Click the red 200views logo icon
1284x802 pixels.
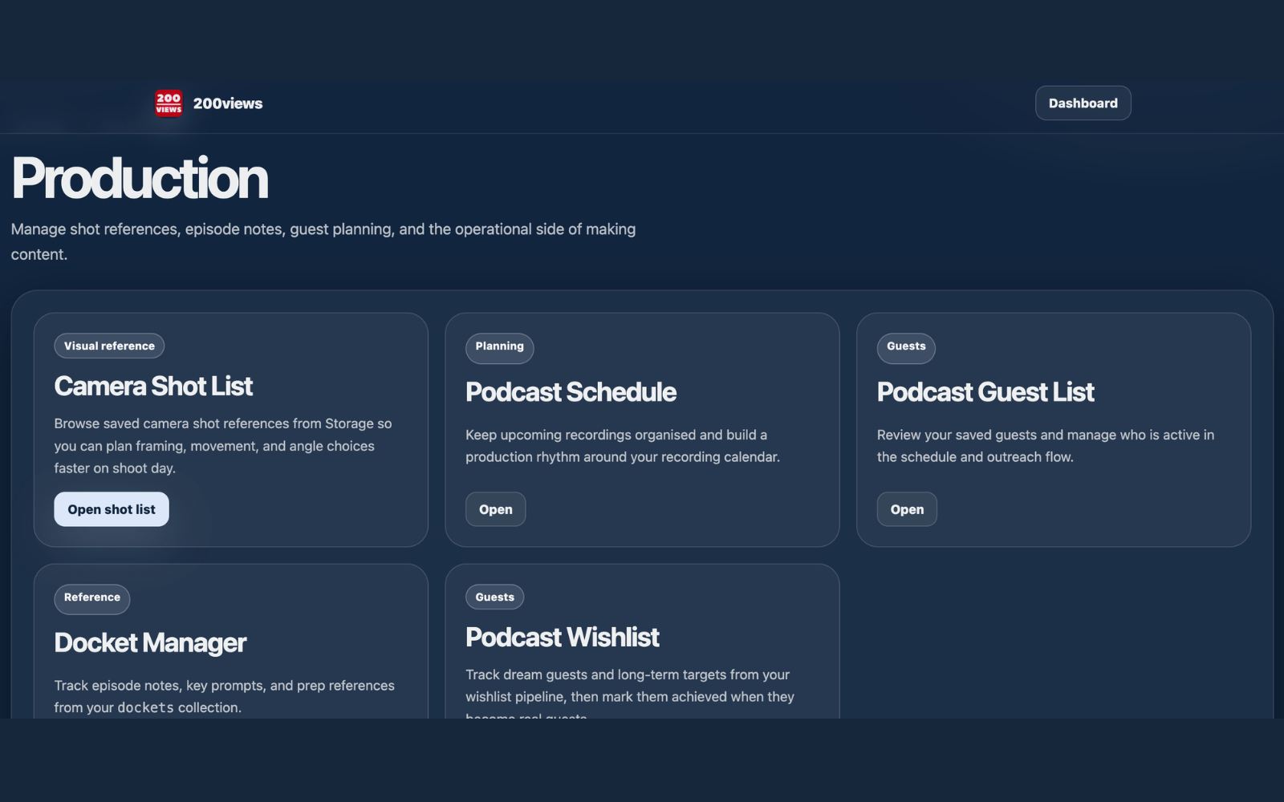[169, 103]
